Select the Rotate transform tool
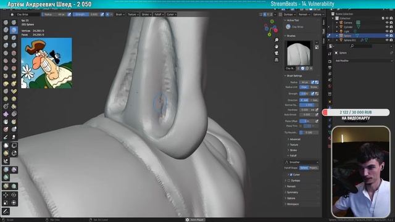 [x=14, y=195]
